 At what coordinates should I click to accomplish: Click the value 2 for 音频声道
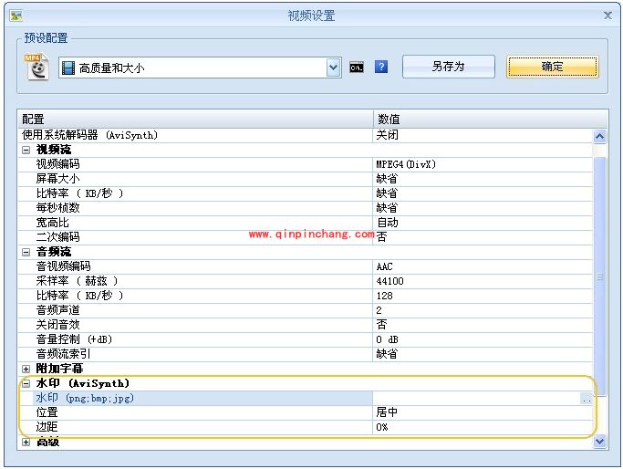coord(379,310)
